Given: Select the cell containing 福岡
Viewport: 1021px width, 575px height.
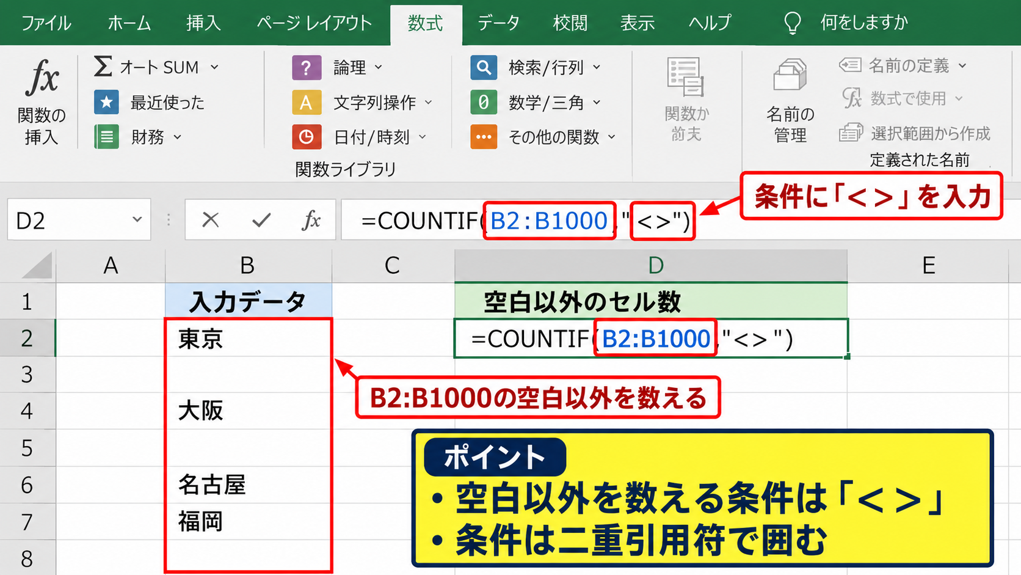Looking at the screenshot, I should click(x=248, y=521).
